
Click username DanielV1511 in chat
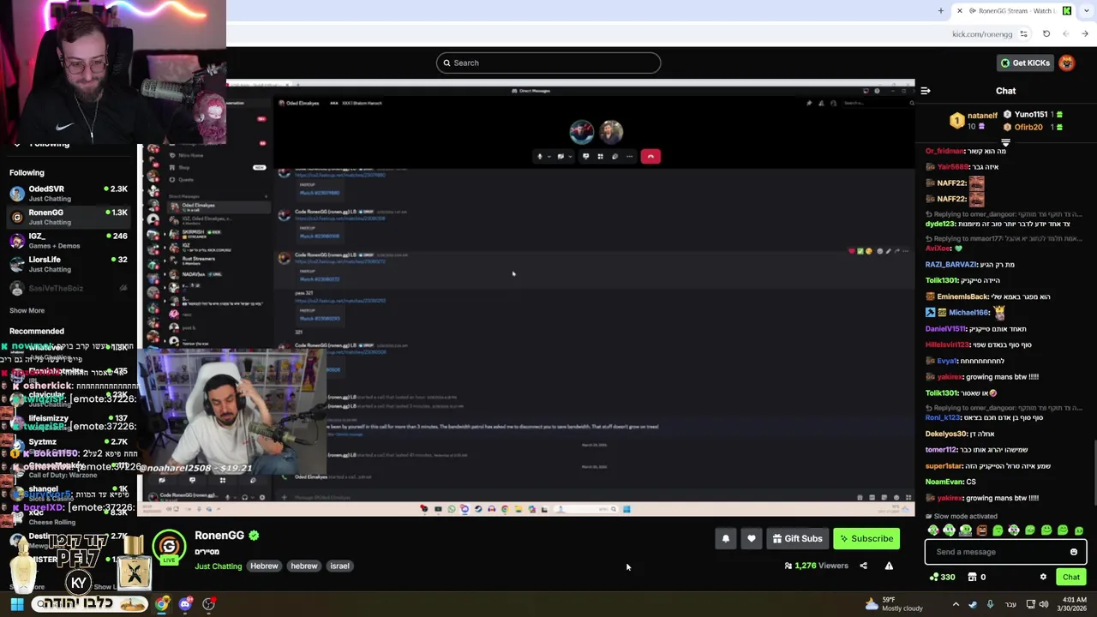click(x=945, y=329)
